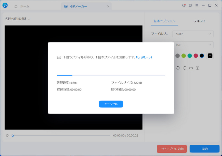Click the playback seek handle

point(13,136)
